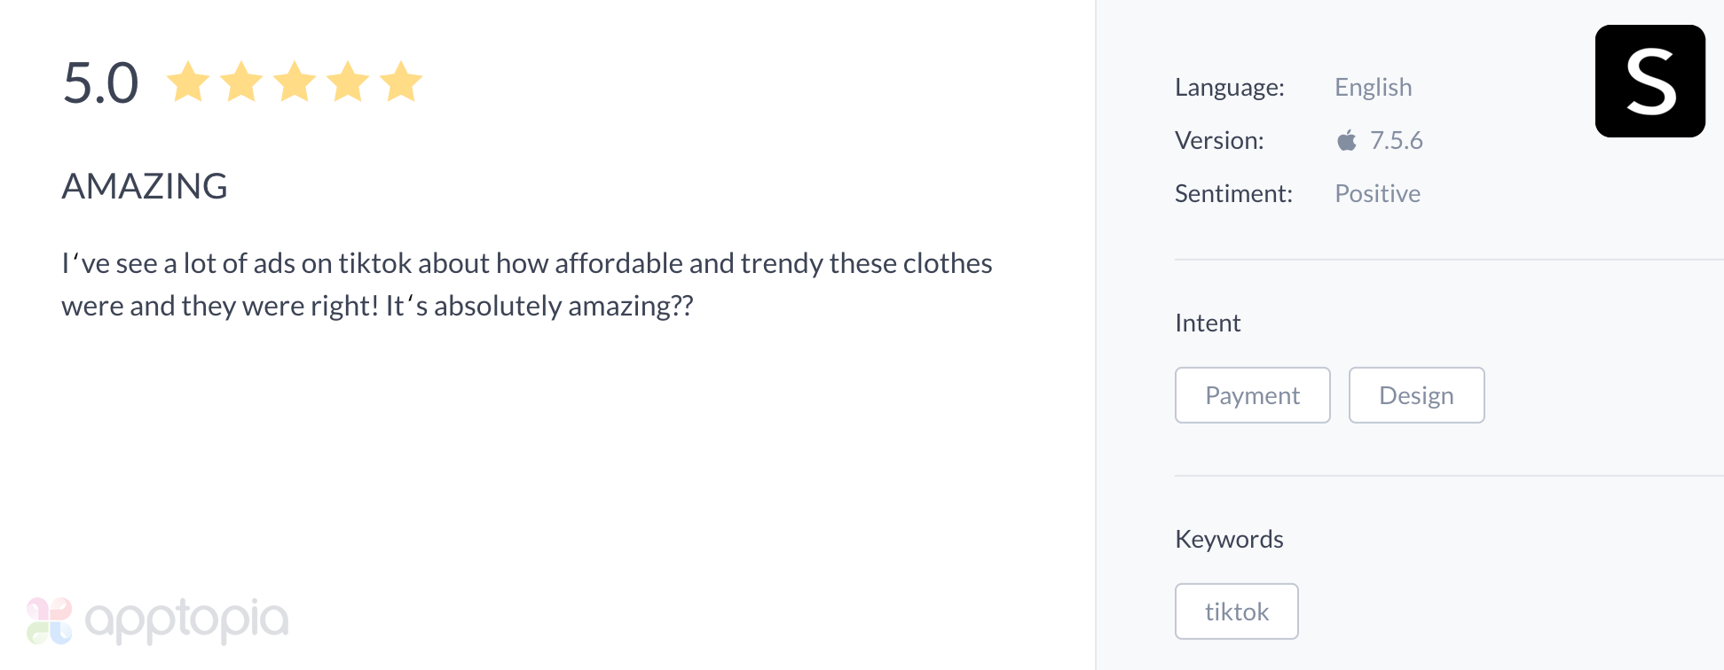
Task: Click the Design intent button
Action: click(1416, 395)
